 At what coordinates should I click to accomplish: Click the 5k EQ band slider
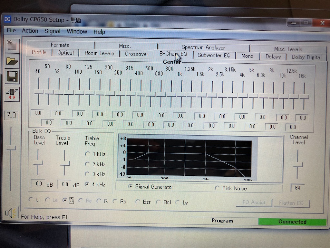pos(253,95)
